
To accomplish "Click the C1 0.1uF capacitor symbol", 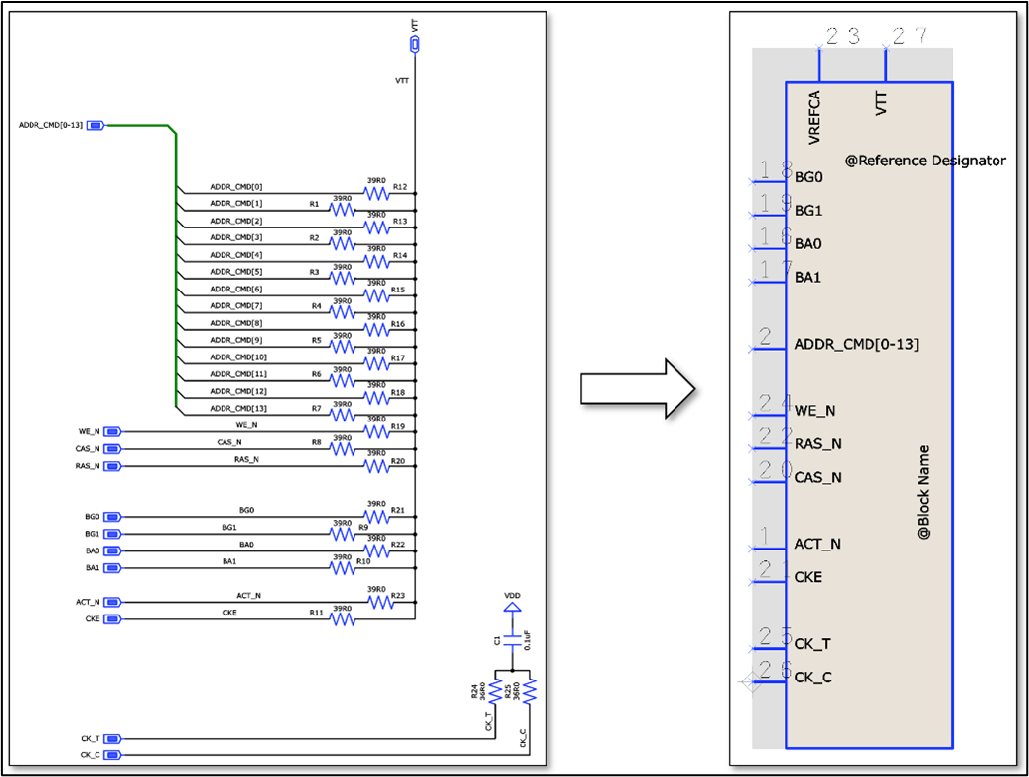I will click(x=512, y=641).
